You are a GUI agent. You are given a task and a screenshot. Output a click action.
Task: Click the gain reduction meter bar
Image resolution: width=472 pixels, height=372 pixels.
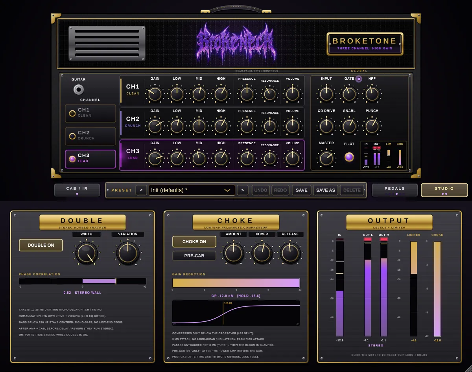tap(236, 283)
